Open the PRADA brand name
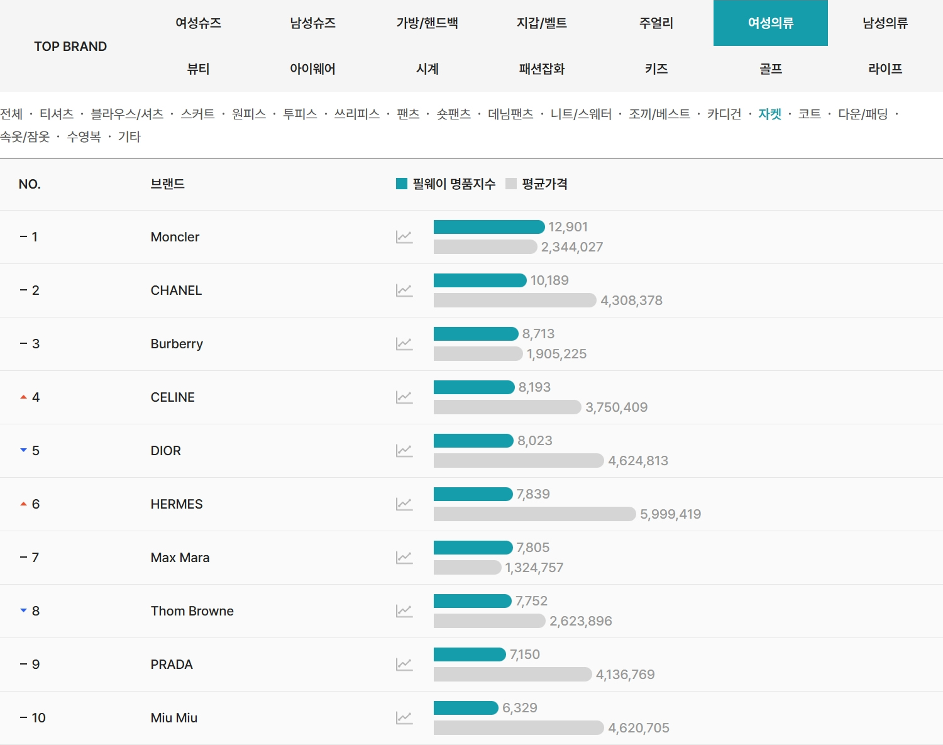The image size is (943, 745). pos(172,665)
